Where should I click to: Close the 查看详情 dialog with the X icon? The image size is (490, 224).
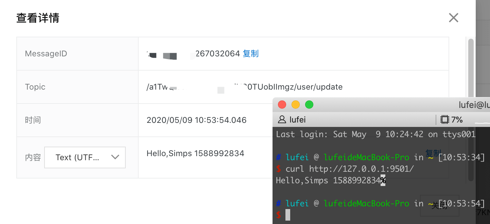[454, 18]
